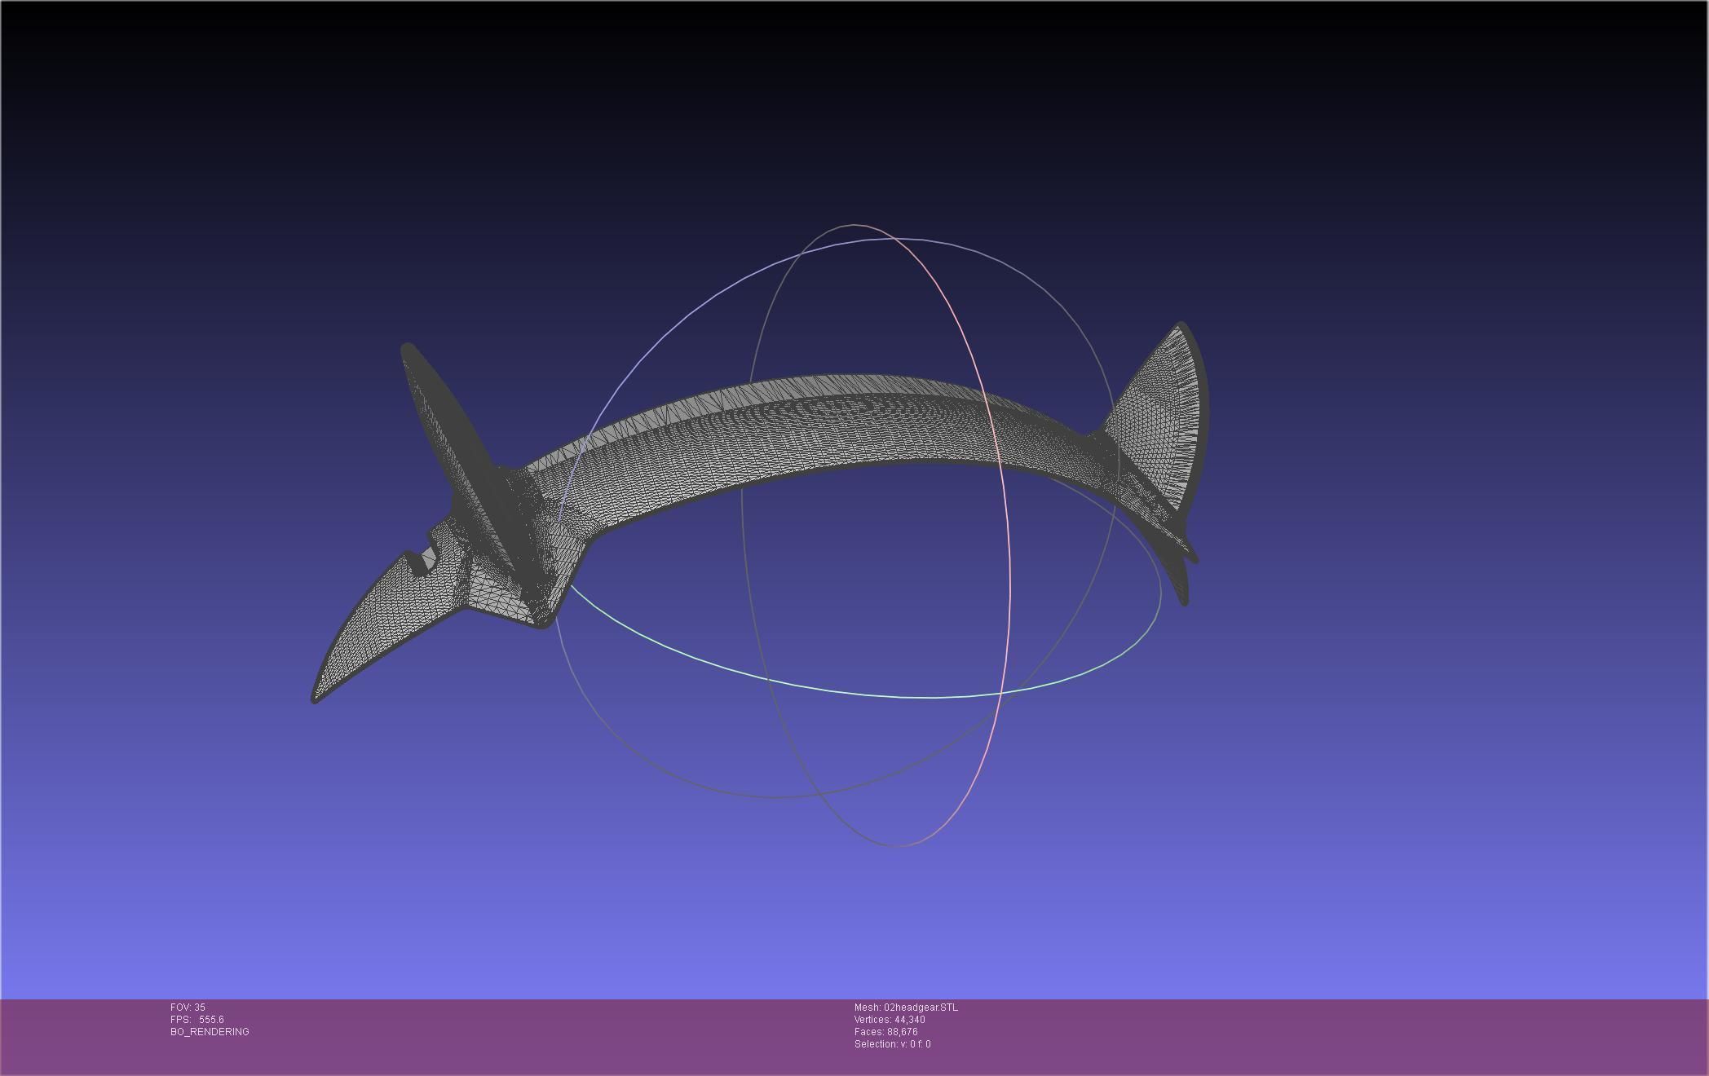Click the FPS 555.6 readout
The image size is (1709, 1076).
tap(197, 1020)
